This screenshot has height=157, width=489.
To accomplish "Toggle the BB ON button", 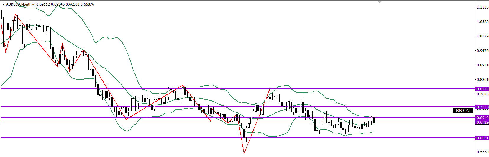I will pos(463,111).
